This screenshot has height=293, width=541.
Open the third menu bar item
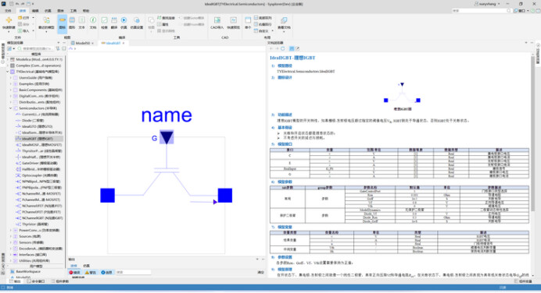[x=35, y=11]
